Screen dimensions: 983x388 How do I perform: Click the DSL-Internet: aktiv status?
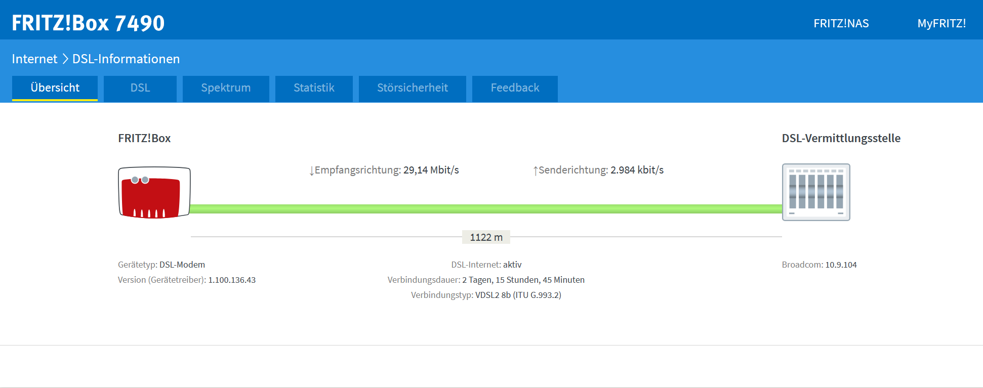[486, 265]
